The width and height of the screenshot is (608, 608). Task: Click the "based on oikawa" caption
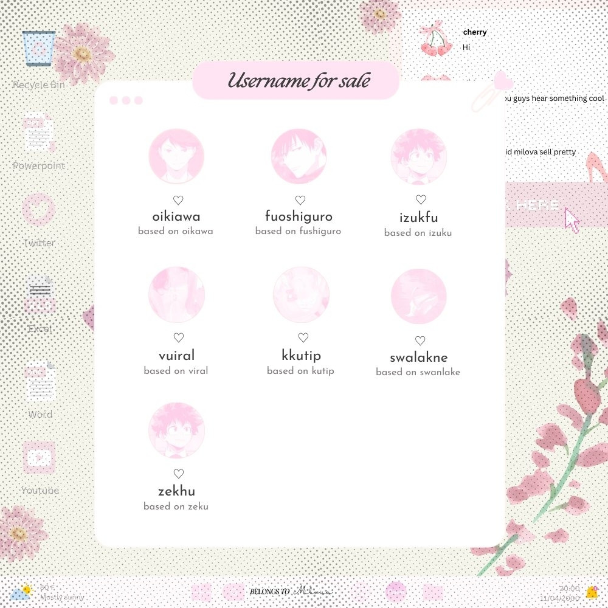[176, 231]
